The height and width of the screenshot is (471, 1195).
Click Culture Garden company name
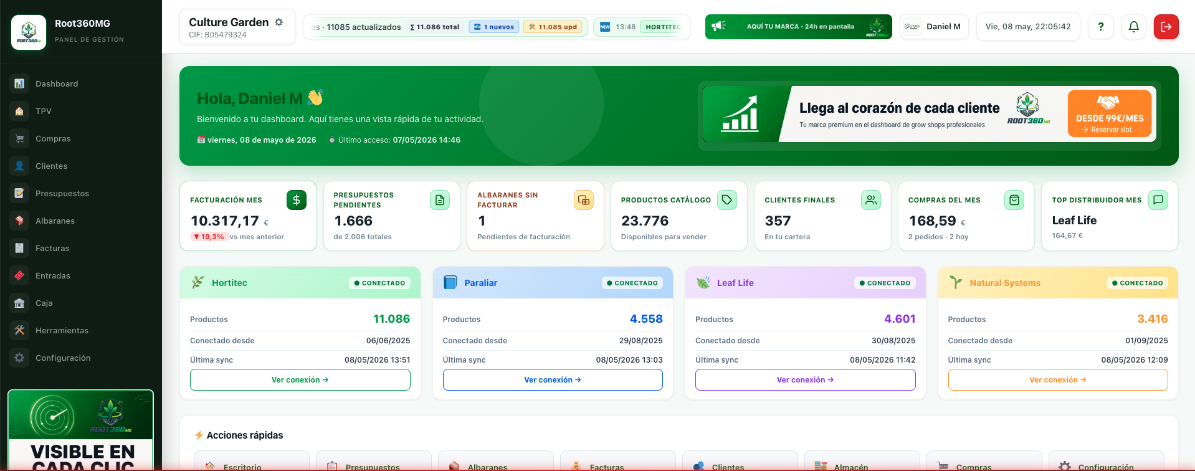229,22
